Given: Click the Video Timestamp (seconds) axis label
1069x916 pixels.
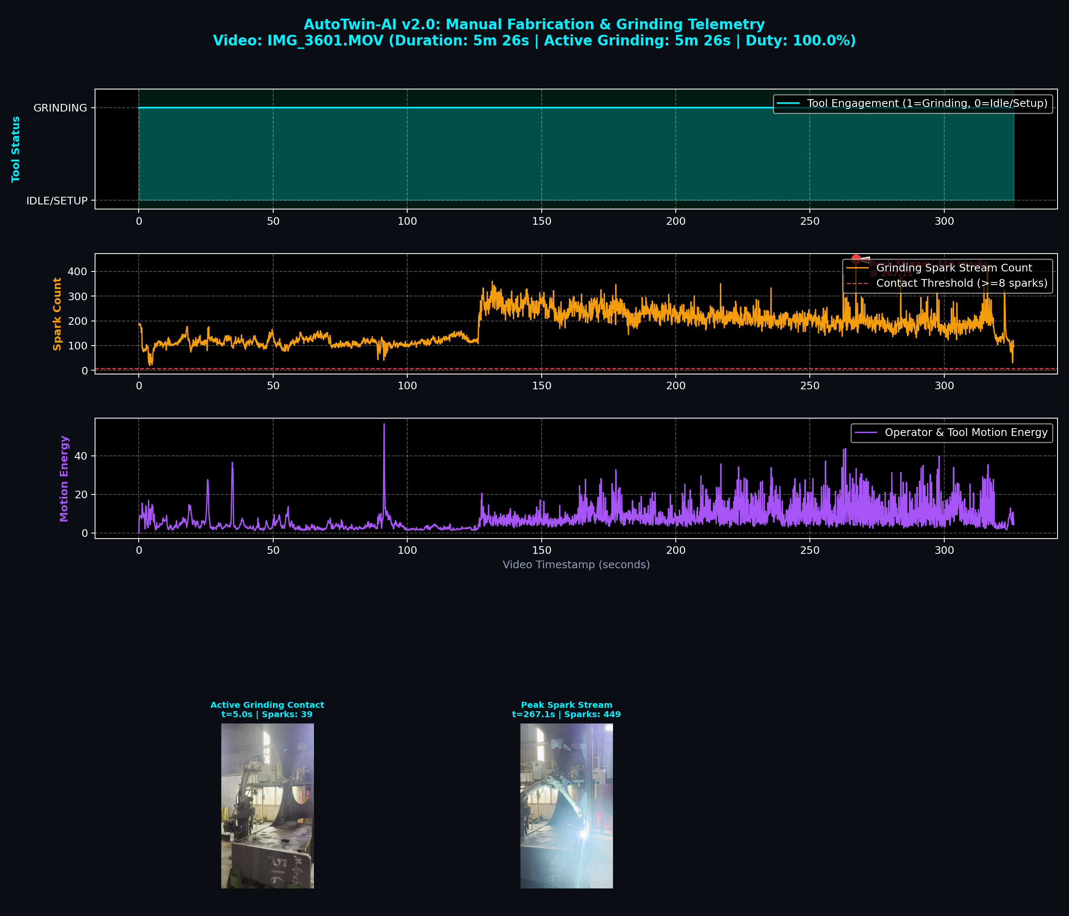Looking at the screenshot, I should 576,565.
